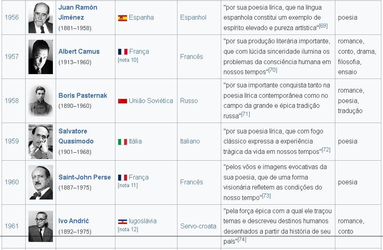Open the Saint-John Perse article link
383x250 pixels.
point(85,177)
